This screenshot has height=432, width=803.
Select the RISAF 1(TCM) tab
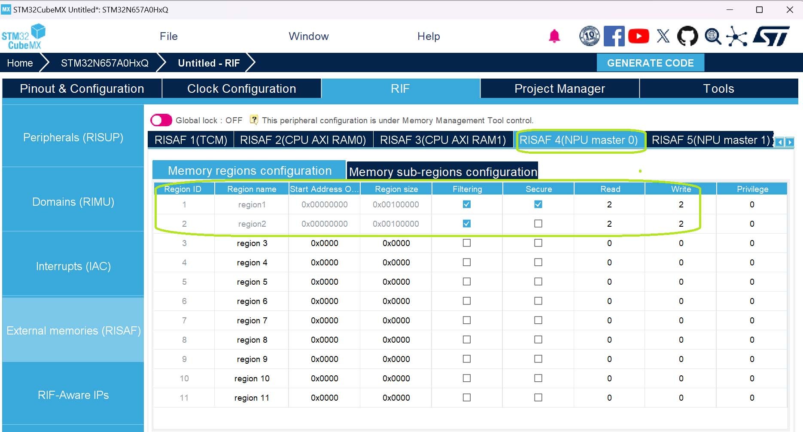coord(191,140)
